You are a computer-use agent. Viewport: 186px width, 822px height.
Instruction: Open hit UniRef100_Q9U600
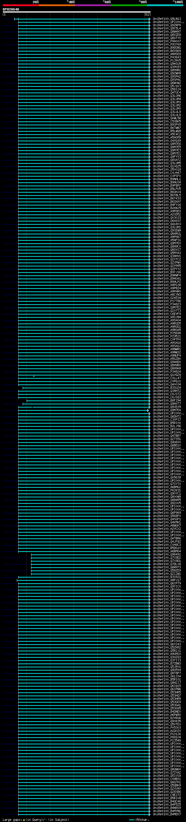coord(167,442)
